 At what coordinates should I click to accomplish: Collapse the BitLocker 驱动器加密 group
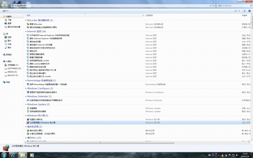click(x=26, y=20)
